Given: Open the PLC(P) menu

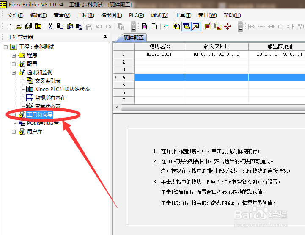Looking at the screenshot, I should tap(136, 15).
